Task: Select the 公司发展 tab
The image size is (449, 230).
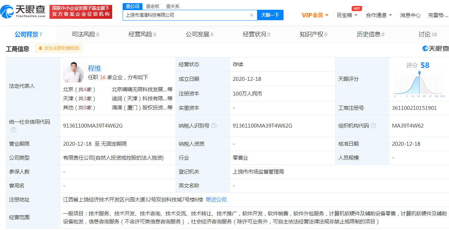Action: coord(199,34)
